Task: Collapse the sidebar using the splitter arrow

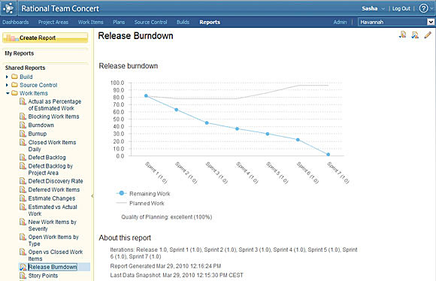Action: point(92,196)
